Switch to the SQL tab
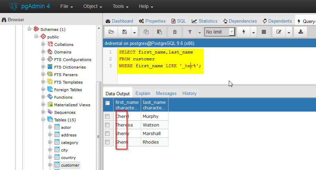This screenshot has width=316, height=170. tap(179, 21)
